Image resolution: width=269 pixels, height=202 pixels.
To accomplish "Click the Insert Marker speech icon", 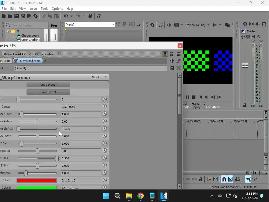I will [209, 179].
